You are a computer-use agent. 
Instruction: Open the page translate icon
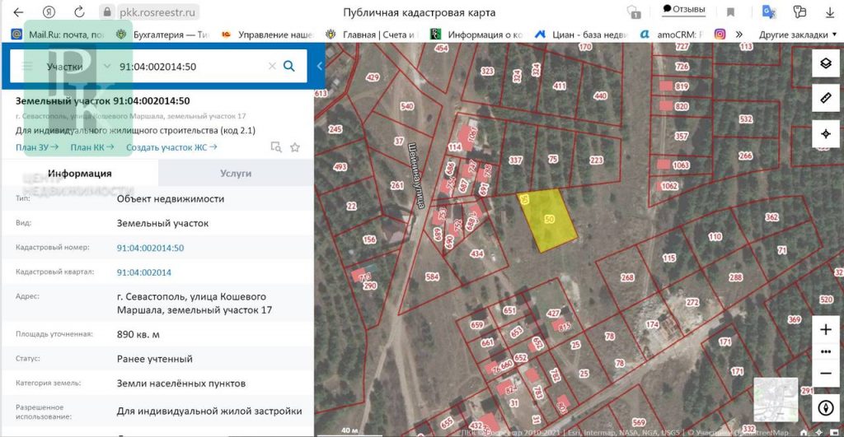[769, 12]
